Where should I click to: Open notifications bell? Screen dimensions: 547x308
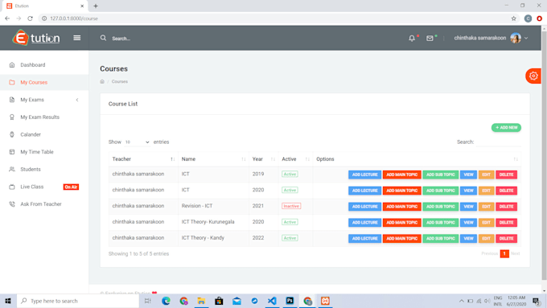pos(412,39)
